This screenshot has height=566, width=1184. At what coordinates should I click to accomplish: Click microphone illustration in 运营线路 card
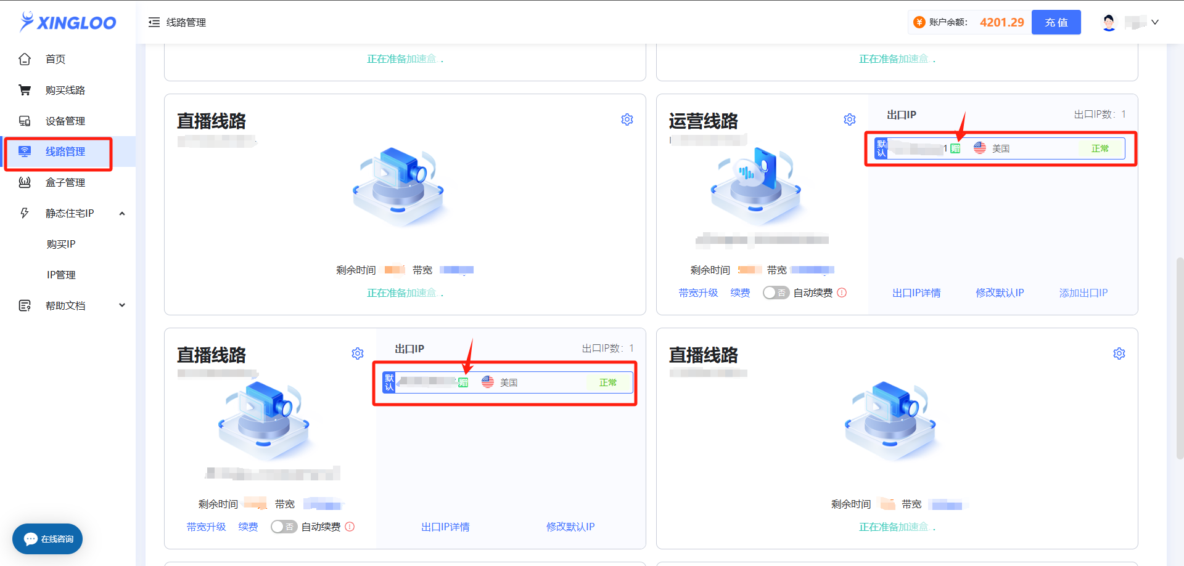(756, 187)
